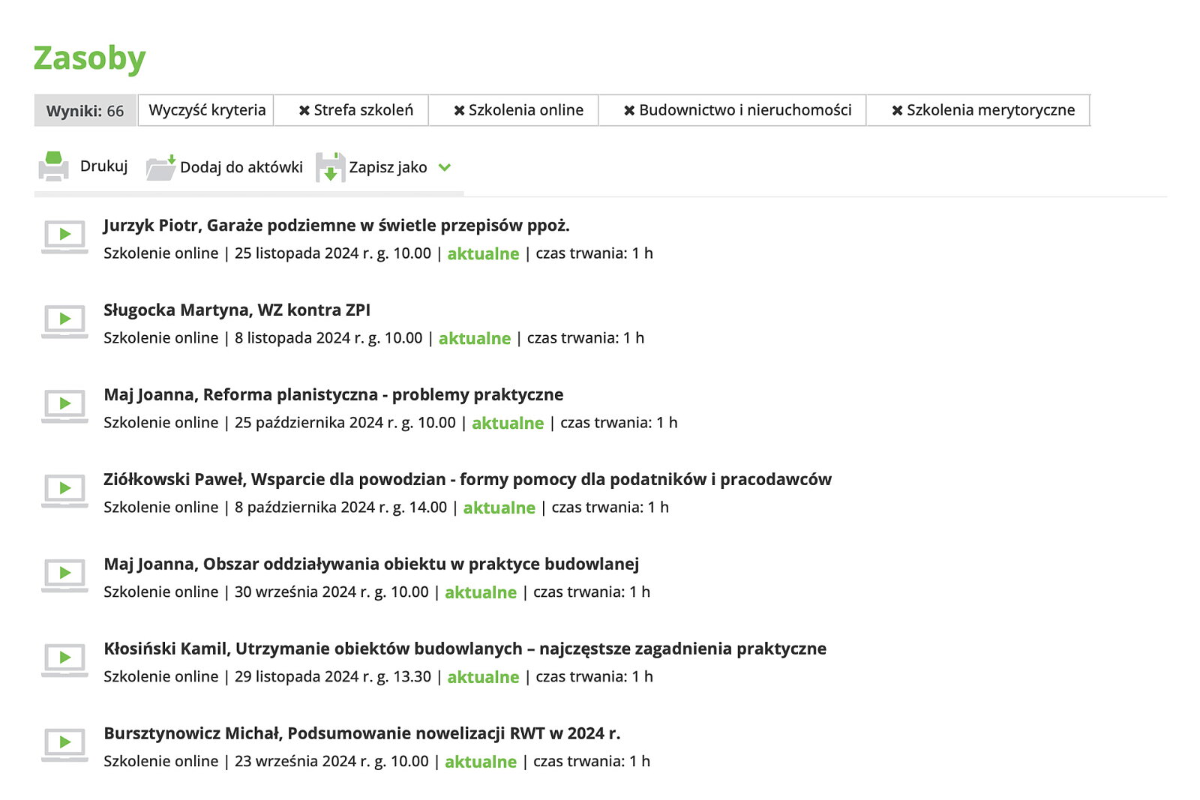Open Maj Joanna, Obszar oddziaływania obiektu
The width and height of the screenshot is (1200, 800).
(371, 565)
